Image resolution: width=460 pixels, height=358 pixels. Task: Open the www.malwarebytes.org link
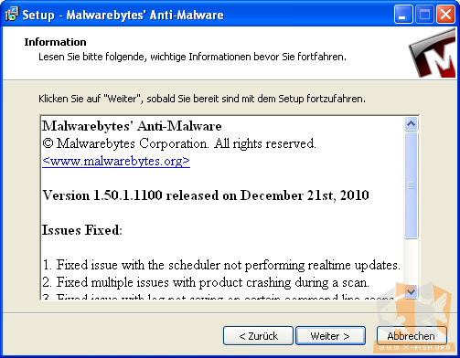point(116,161)
